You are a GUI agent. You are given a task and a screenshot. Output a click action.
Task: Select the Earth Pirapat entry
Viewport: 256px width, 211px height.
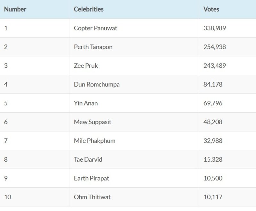point(92,178)
